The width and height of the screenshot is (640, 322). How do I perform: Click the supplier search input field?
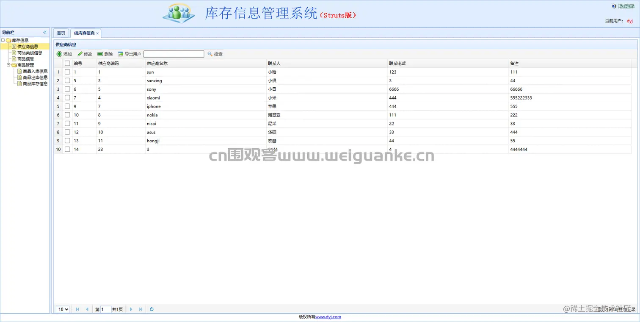click(174, 54)
